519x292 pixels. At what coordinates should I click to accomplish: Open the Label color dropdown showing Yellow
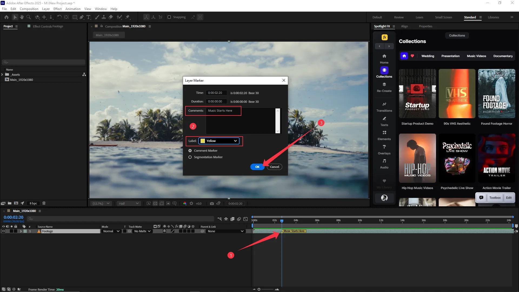[x=219, y=141]
